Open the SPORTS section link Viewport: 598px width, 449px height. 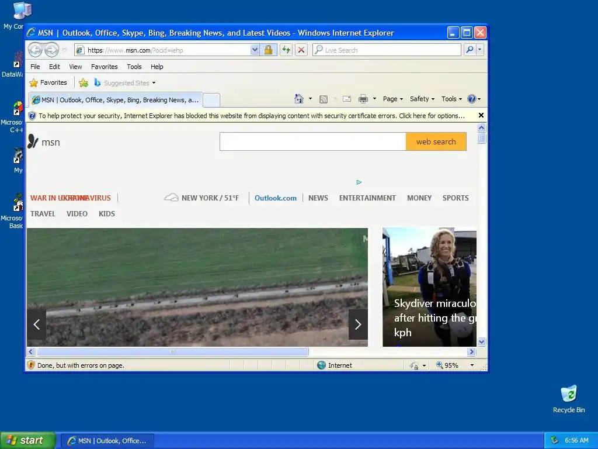point(456,198)
